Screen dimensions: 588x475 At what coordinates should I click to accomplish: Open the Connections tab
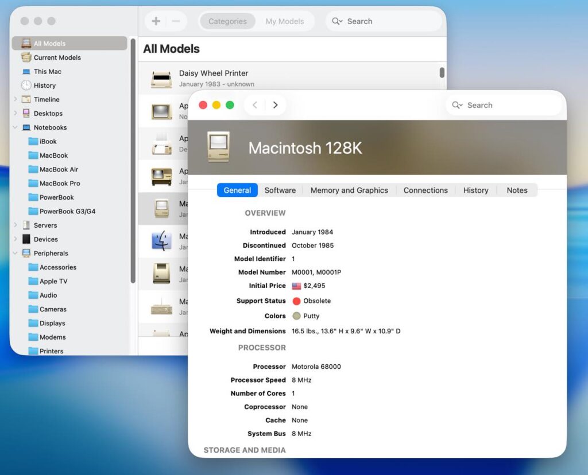pyautogui.click(x=425, y=190)
